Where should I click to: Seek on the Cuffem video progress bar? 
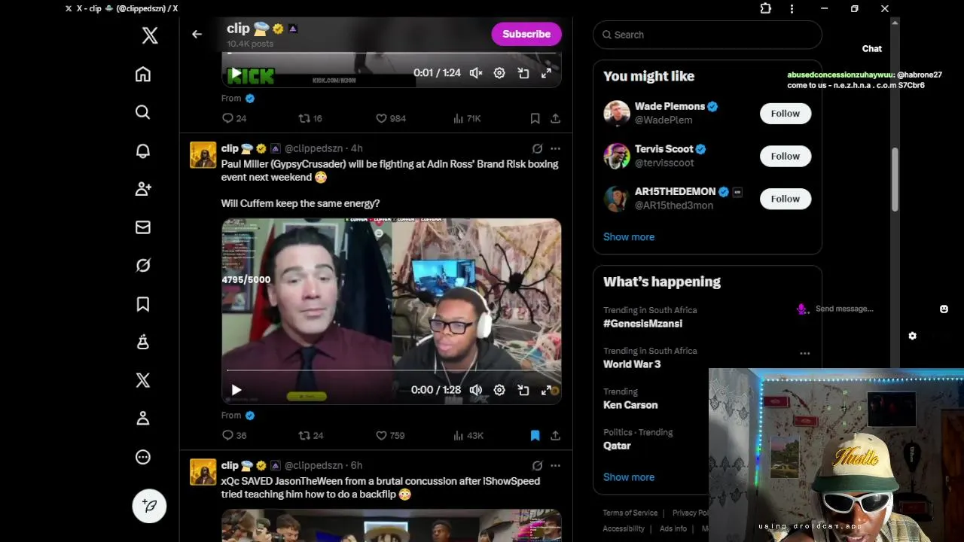tap(391, 370)
